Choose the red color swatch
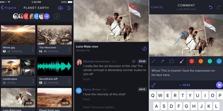This screenshot has width=223, height=111. 192,61
